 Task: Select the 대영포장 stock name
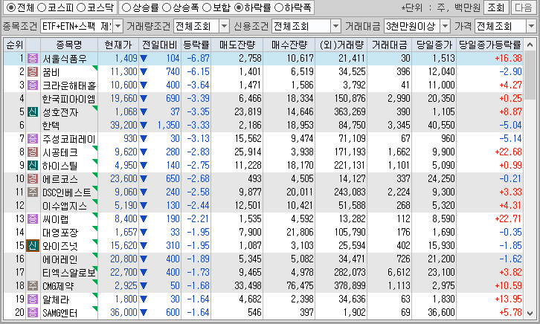point(60,233)
